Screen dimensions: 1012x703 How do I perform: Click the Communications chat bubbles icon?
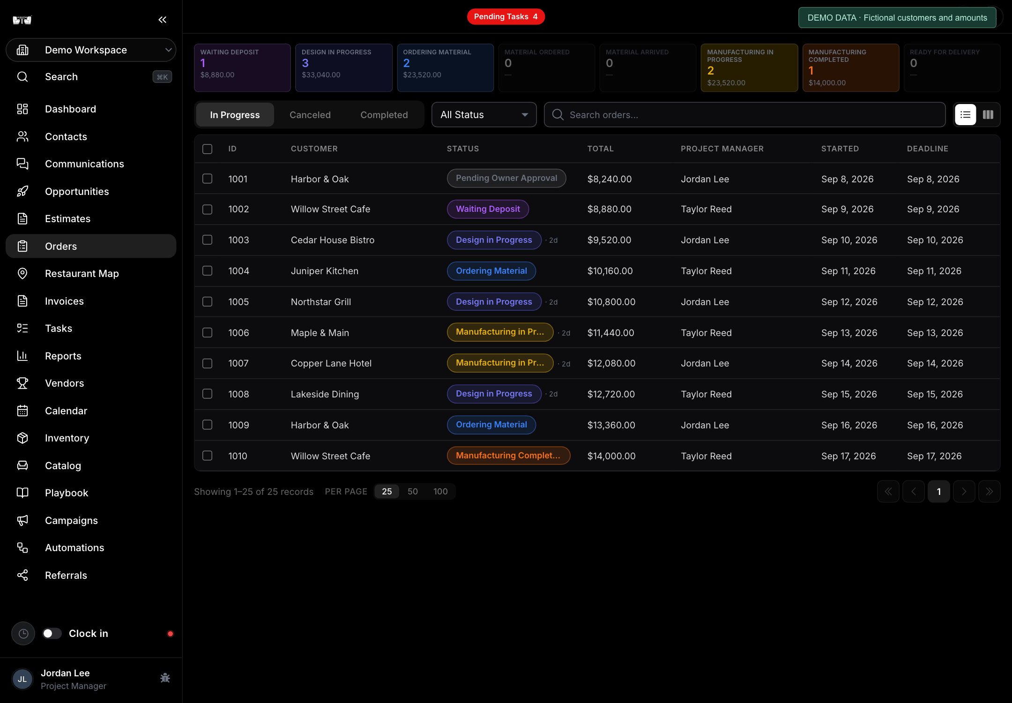tap(22, 164)
